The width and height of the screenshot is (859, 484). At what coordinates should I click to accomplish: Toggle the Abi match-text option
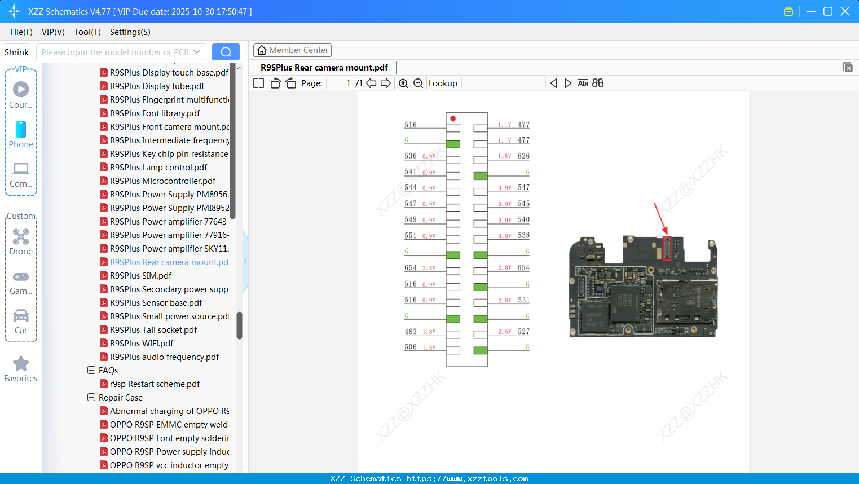pyautogui.click(x=583, y=83)
